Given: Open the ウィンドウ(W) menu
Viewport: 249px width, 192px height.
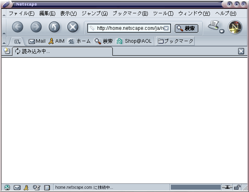Looking at the screenshot, I should coord(194,13).
